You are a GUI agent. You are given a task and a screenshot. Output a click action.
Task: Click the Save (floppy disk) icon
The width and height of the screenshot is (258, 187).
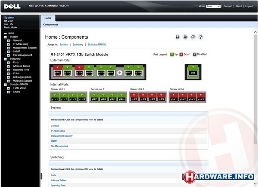pyautogui.click(x=178, y=37)
